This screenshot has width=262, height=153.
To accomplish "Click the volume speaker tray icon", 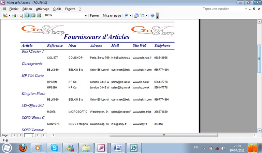I will [x=223, y=148].
